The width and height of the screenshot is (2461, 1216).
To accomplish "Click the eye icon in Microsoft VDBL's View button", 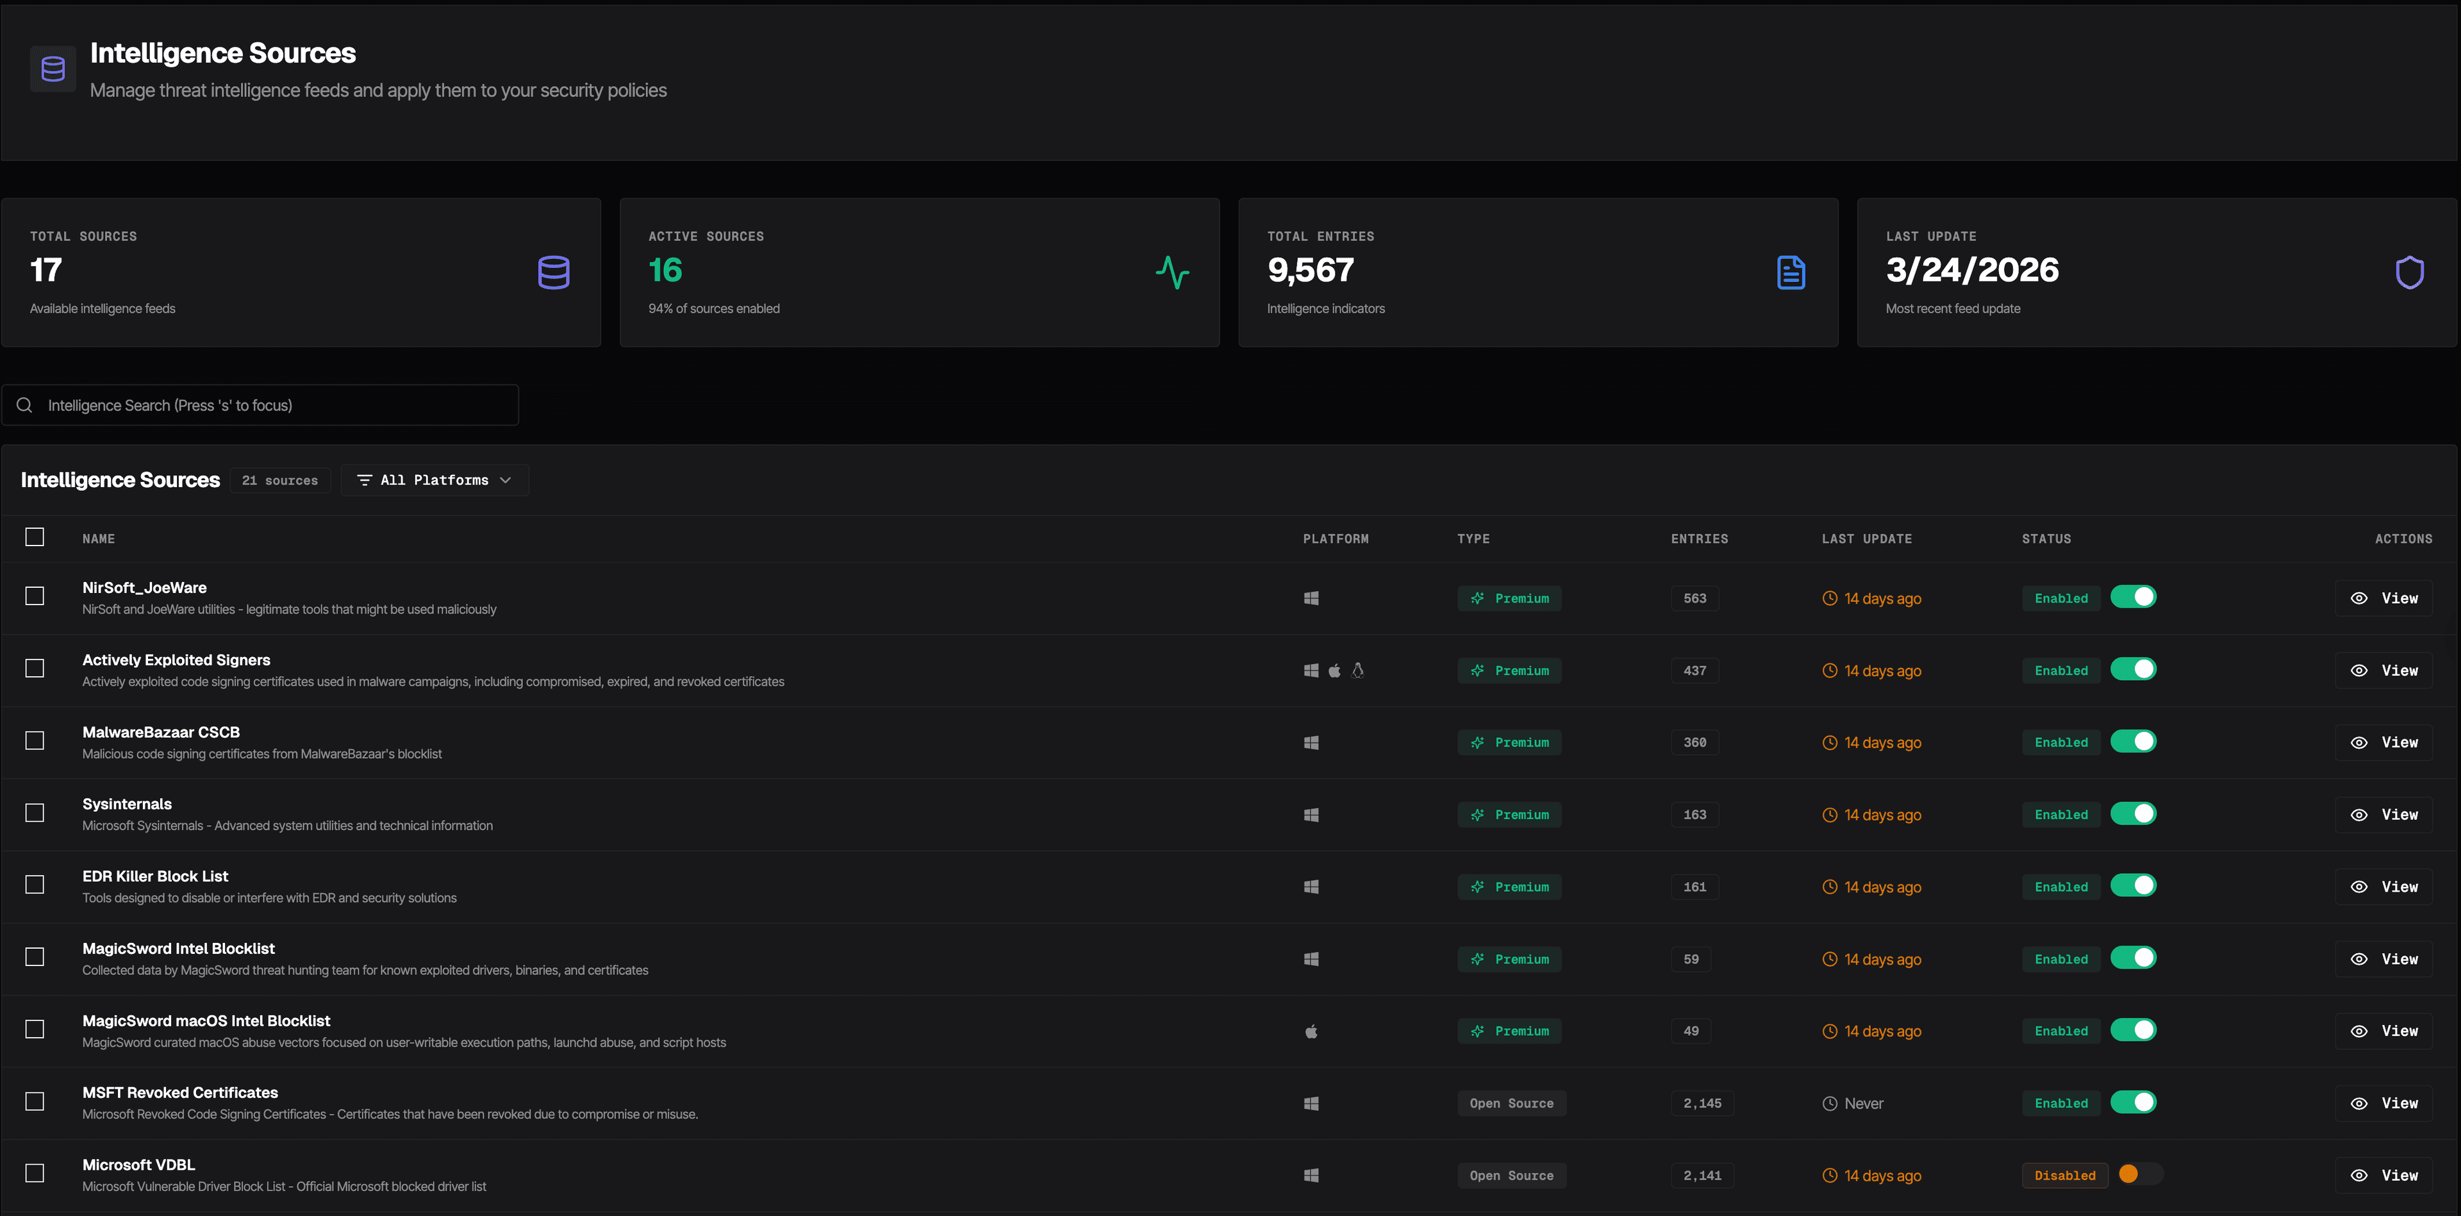I will (x=2358, y=1175).
